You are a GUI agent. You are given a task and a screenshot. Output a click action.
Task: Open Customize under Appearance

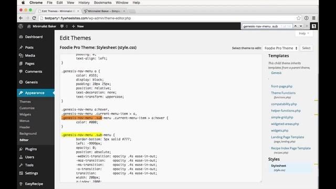tap(27, 108)
